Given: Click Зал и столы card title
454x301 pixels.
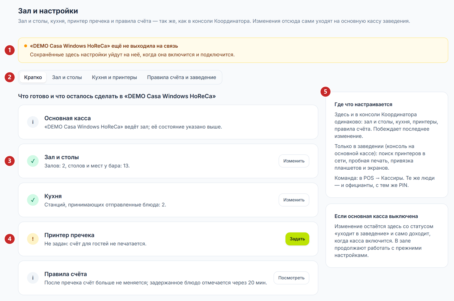Looking at the screenshot, I should [62, 157].
